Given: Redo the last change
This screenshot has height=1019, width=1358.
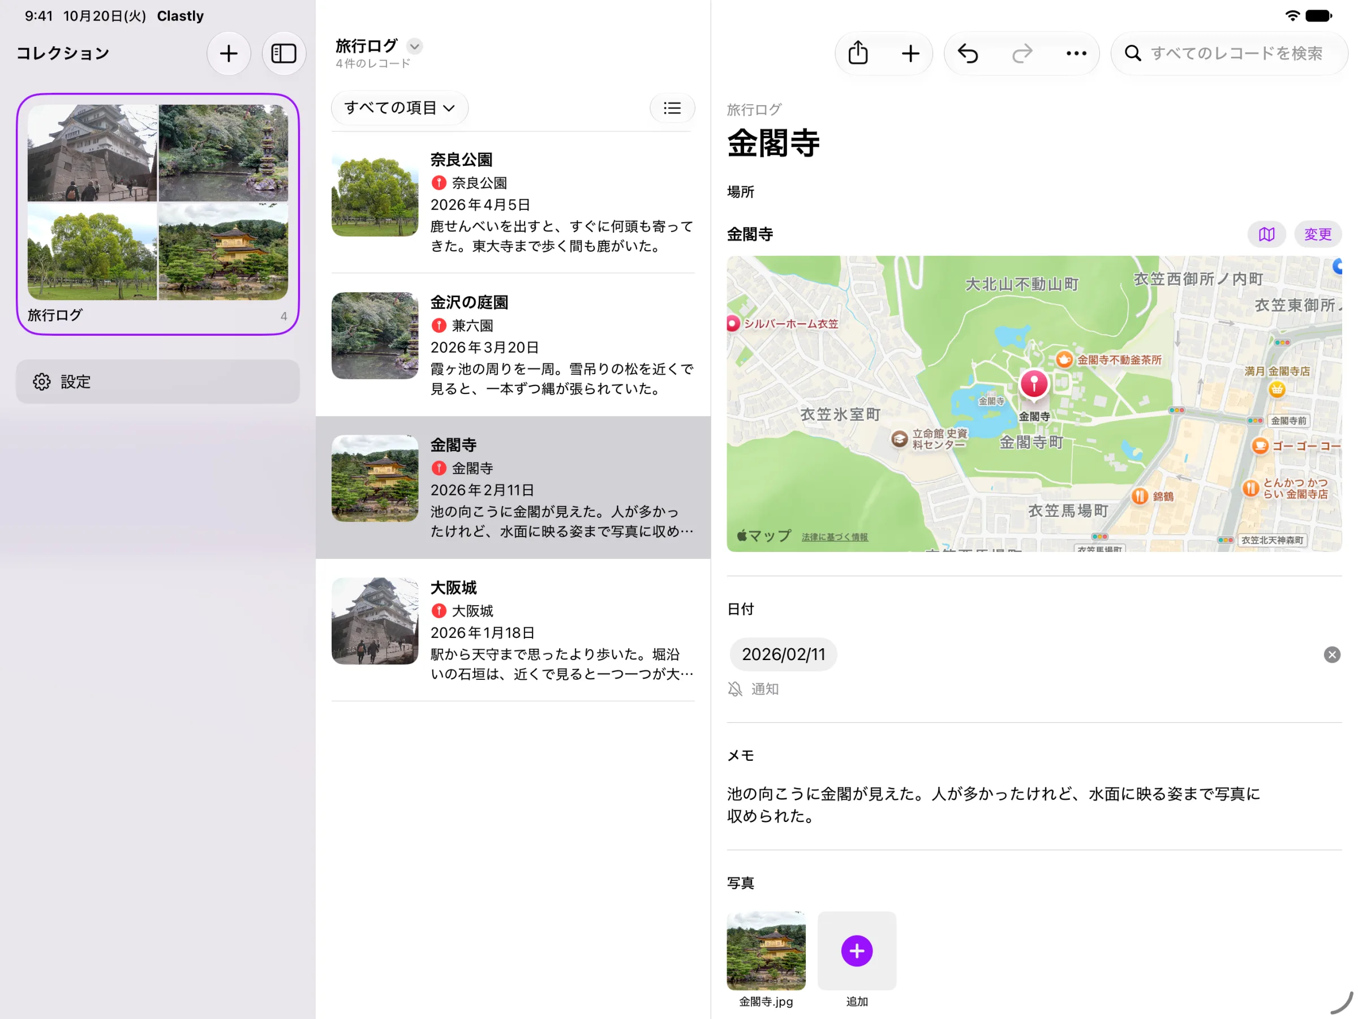Looking at the screenshot, I should tap(1022, 53).
